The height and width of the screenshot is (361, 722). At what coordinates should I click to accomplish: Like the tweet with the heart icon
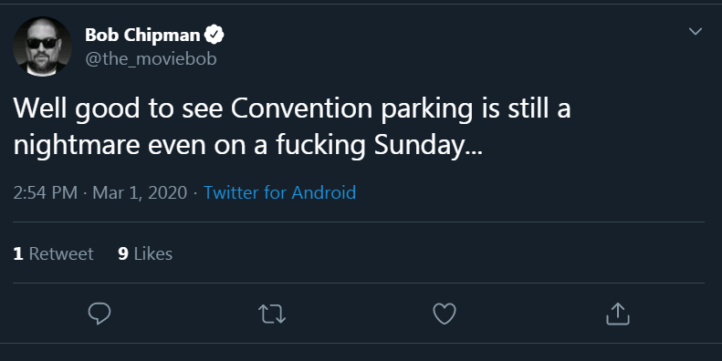coord(445,315)
